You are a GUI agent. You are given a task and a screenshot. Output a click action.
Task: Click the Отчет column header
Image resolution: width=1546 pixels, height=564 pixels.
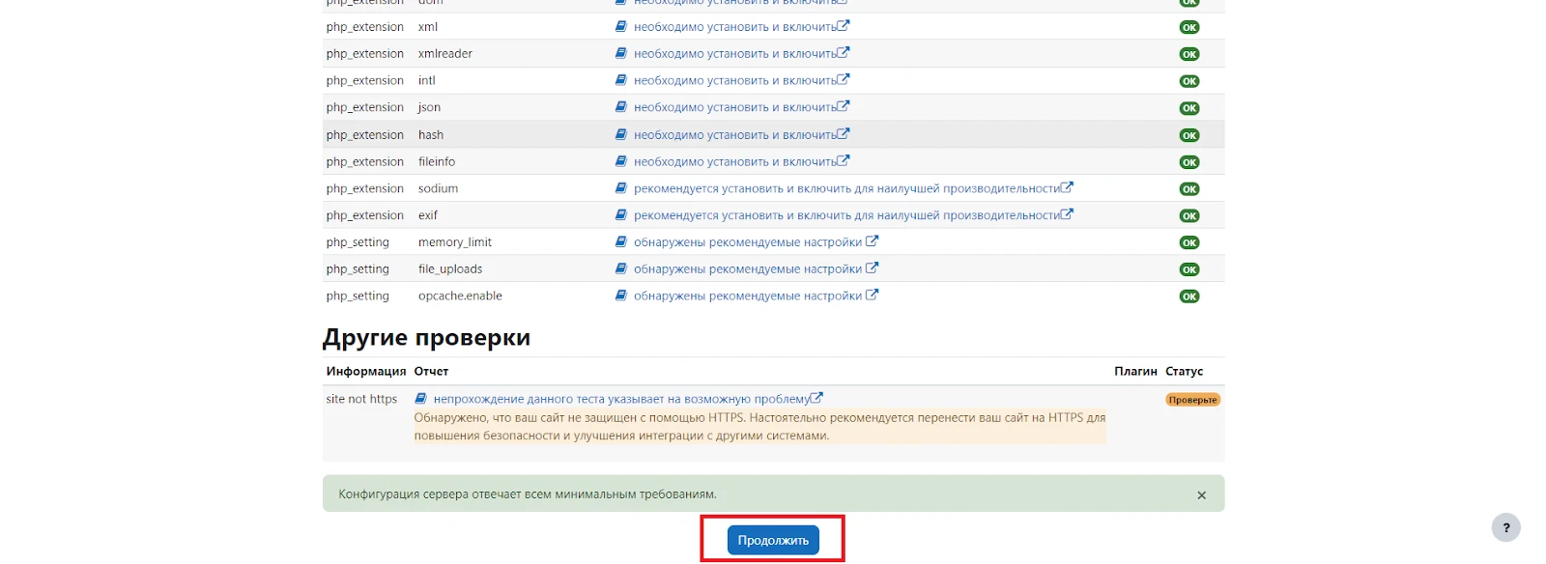[x=431, y=371]
